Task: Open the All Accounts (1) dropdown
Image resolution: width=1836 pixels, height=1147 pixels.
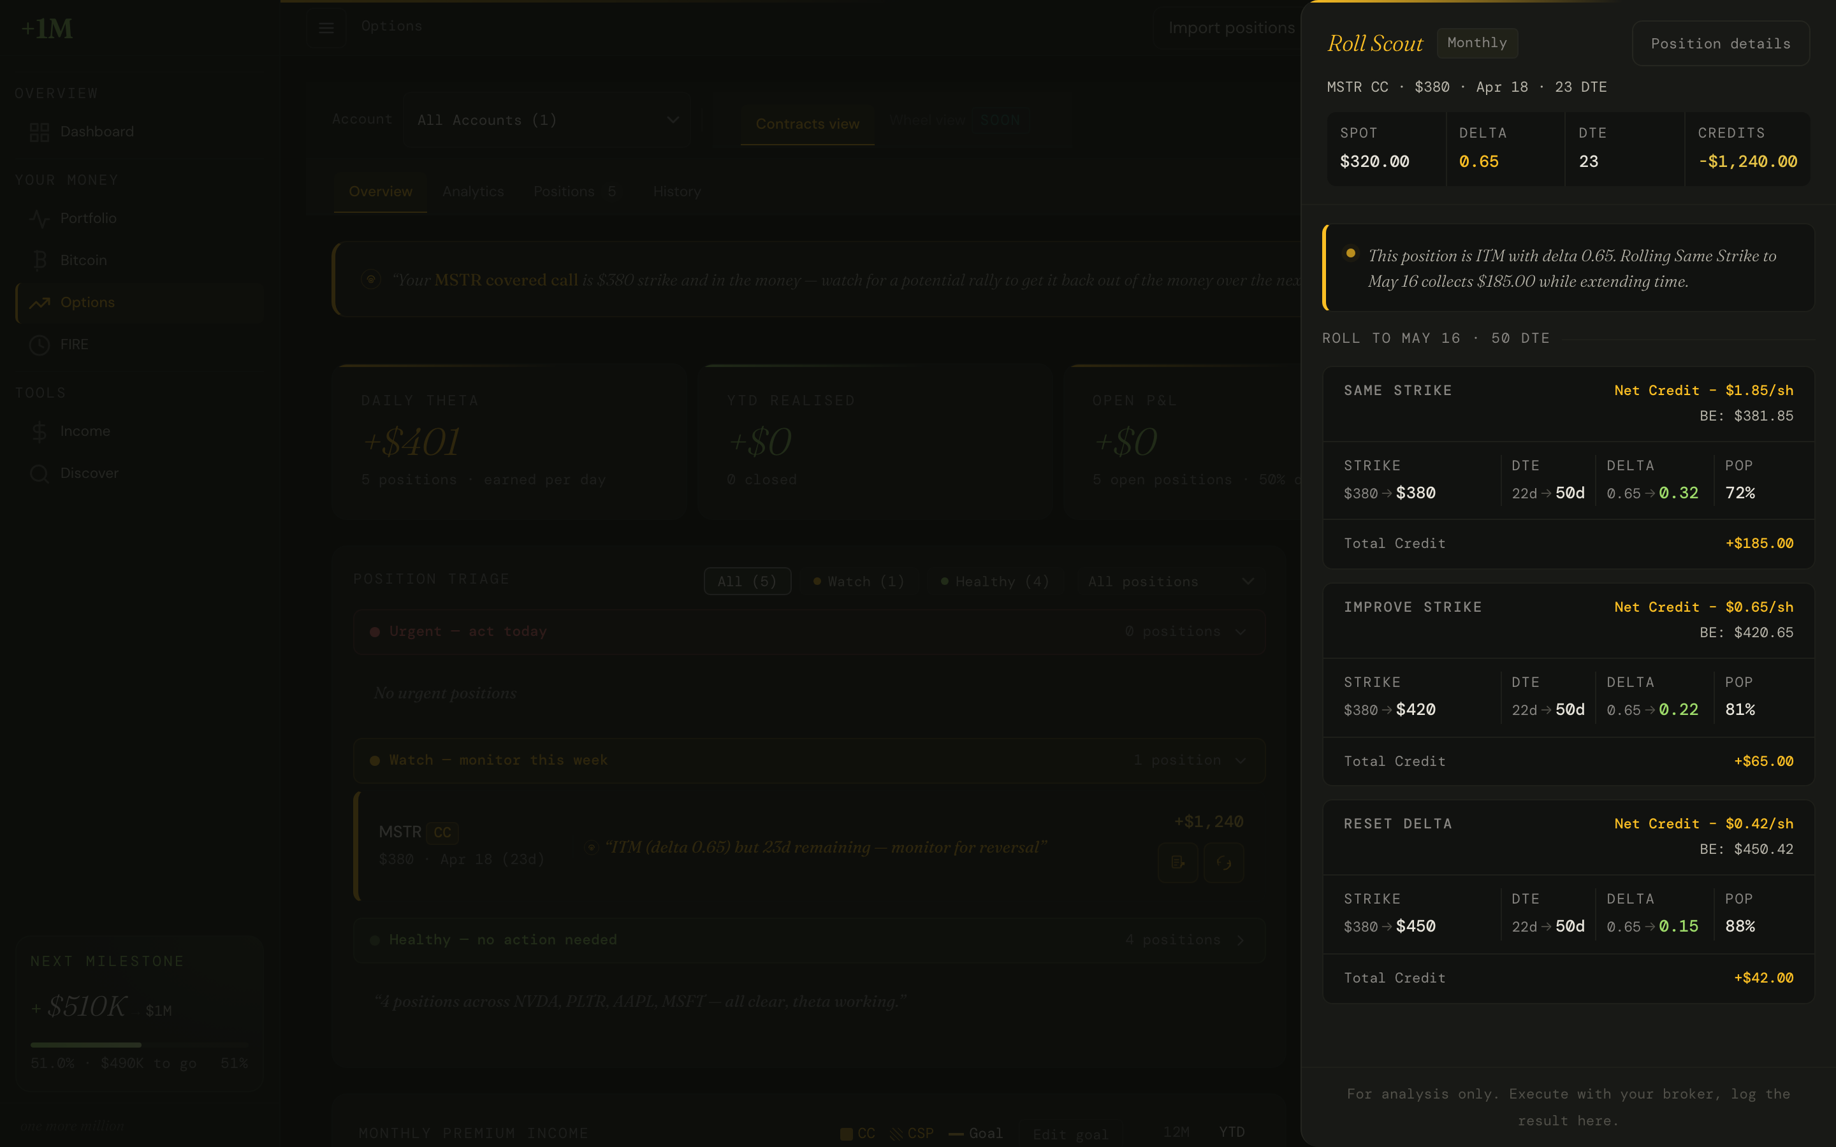Action: tap(546, 120)
